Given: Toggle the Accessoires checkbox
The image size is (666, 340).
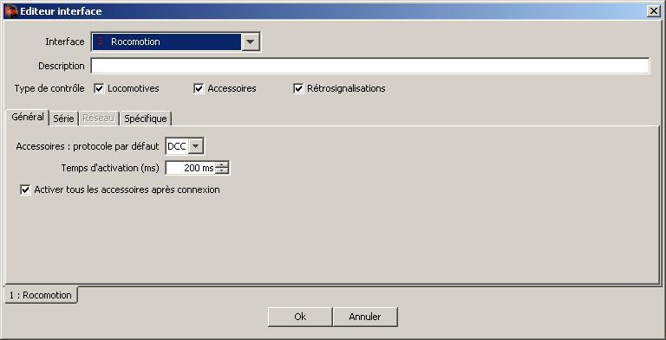Looking at the screenshot, I should [x=199, y=88].
